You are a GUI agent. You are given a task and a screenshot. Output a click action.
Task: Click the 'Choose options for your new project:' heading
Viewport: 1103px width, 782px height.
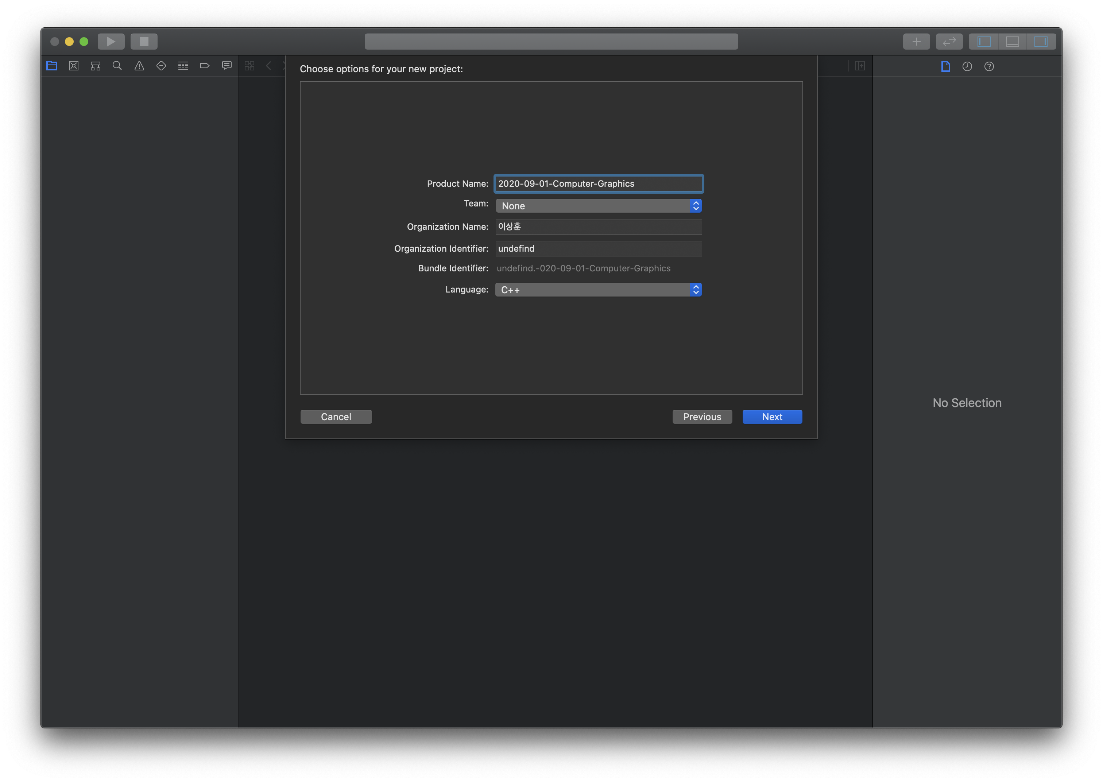pyautogui.click(x=381, y=69)
